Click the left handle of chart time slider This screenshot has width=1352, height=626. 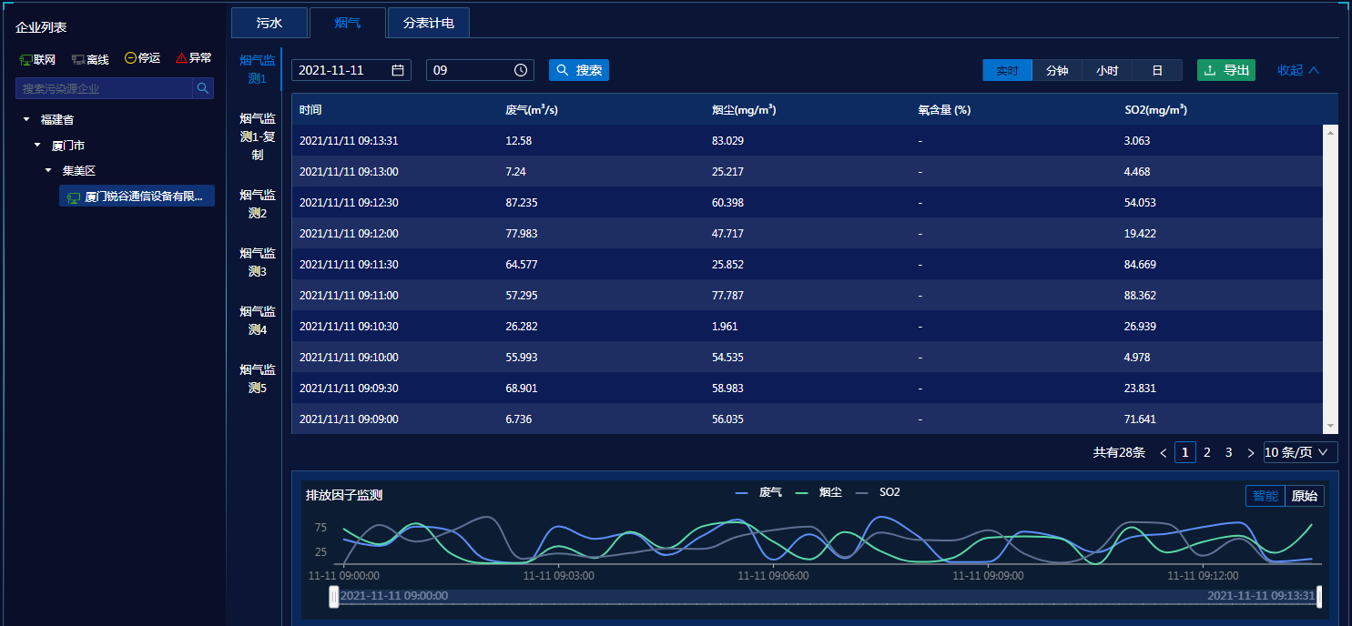(x=334, y=596)
